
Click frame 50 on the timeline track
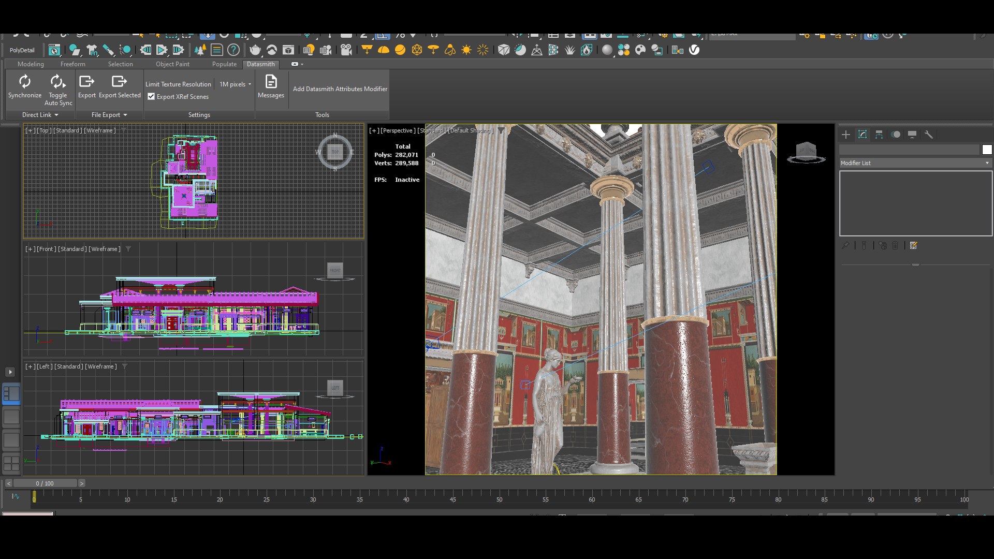(x=499, y=496)
